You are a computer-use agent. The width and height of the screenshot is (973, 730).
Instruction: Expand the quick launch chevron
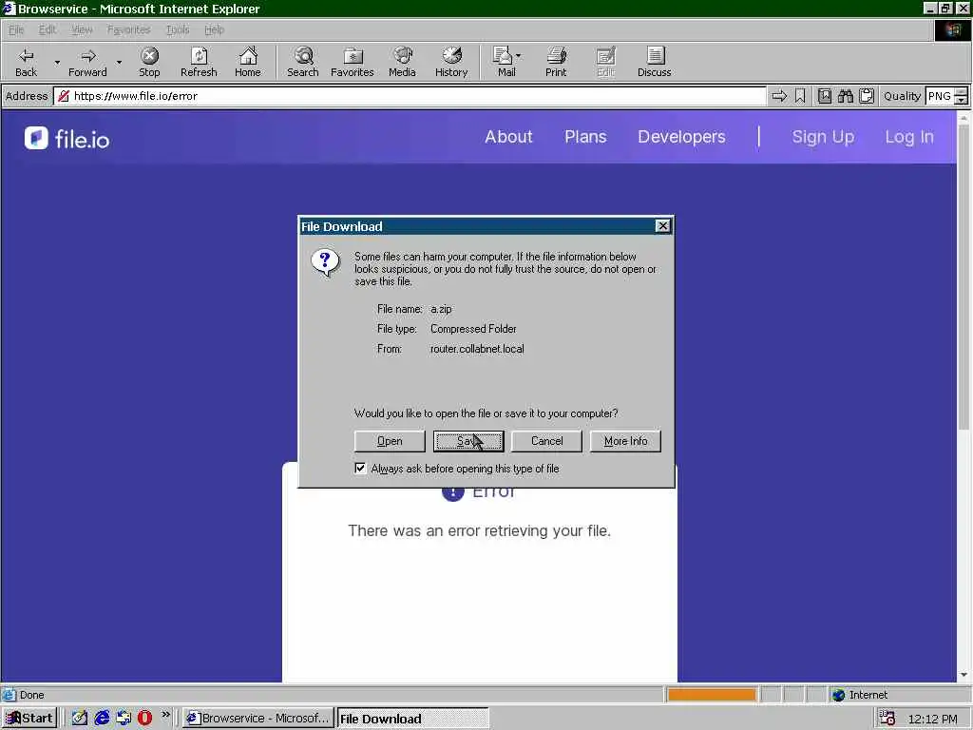click(165, 715)
